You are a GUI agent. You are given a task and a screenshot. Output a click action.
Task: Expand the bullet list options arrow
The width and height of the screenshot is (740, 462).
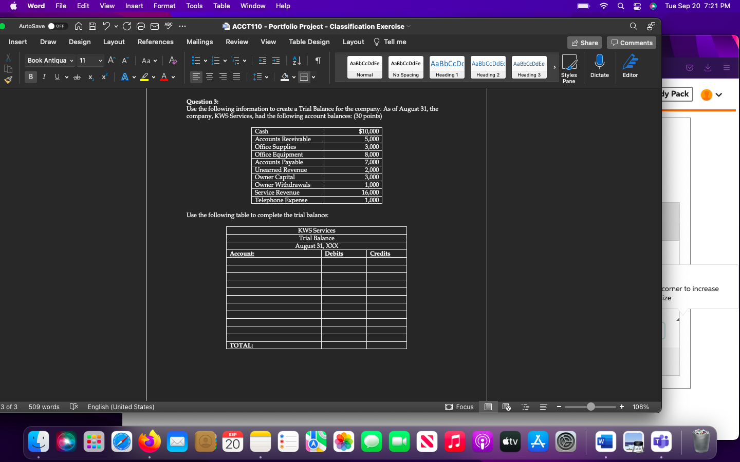[206, 61]
